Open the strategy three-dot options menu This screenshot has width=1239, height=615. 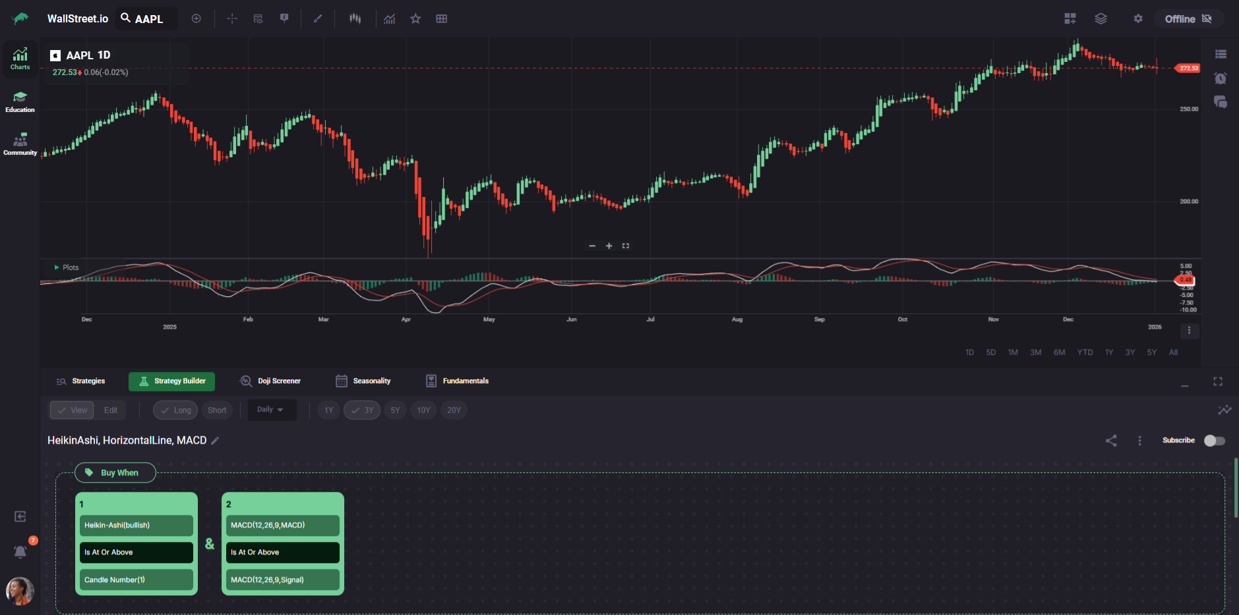click(1139, 441)
